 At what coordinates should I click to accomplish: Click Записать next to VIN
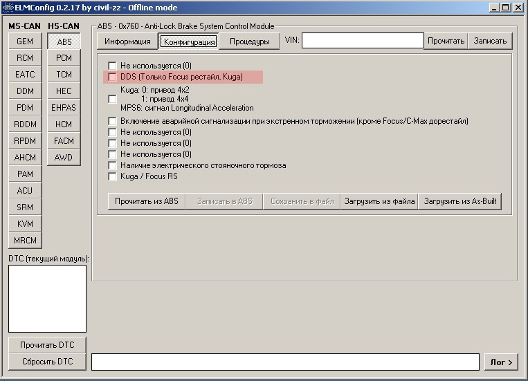click(490, 41)
